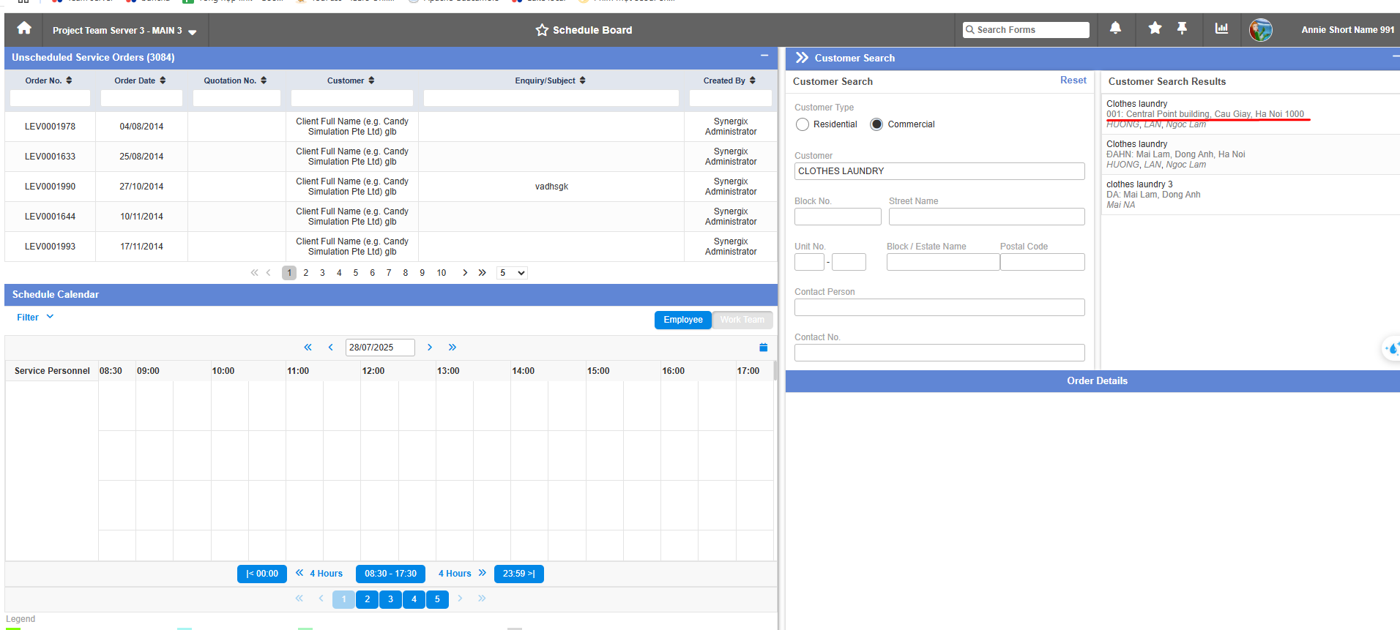Shift timeline forward 4 hours
1400x630 pixels.
(x=462, y=574)
